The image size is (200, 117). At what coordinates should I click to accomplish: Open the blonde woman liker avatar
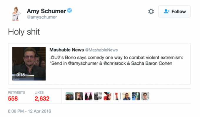pyautogui.click(x=79, y=96)
